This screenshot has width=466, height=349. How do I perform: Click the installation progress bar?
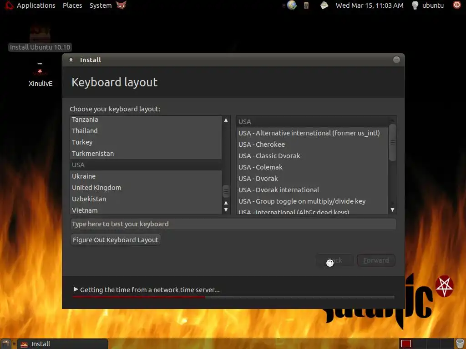pos(233,297)
